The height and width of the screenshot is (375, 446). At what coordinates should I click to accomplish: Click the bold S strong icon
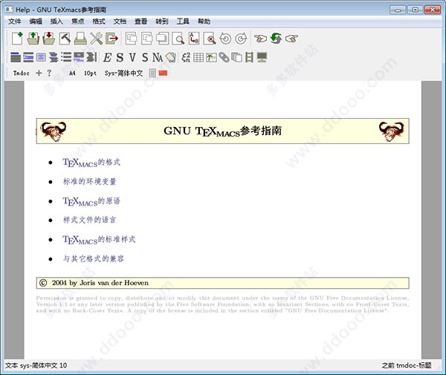[120, 57]
